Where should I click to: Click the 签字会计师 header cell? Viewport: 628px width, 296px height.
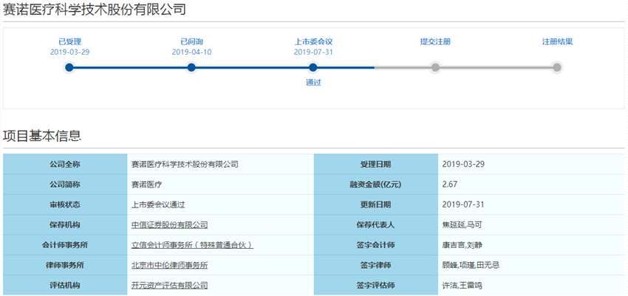(375, 245)
